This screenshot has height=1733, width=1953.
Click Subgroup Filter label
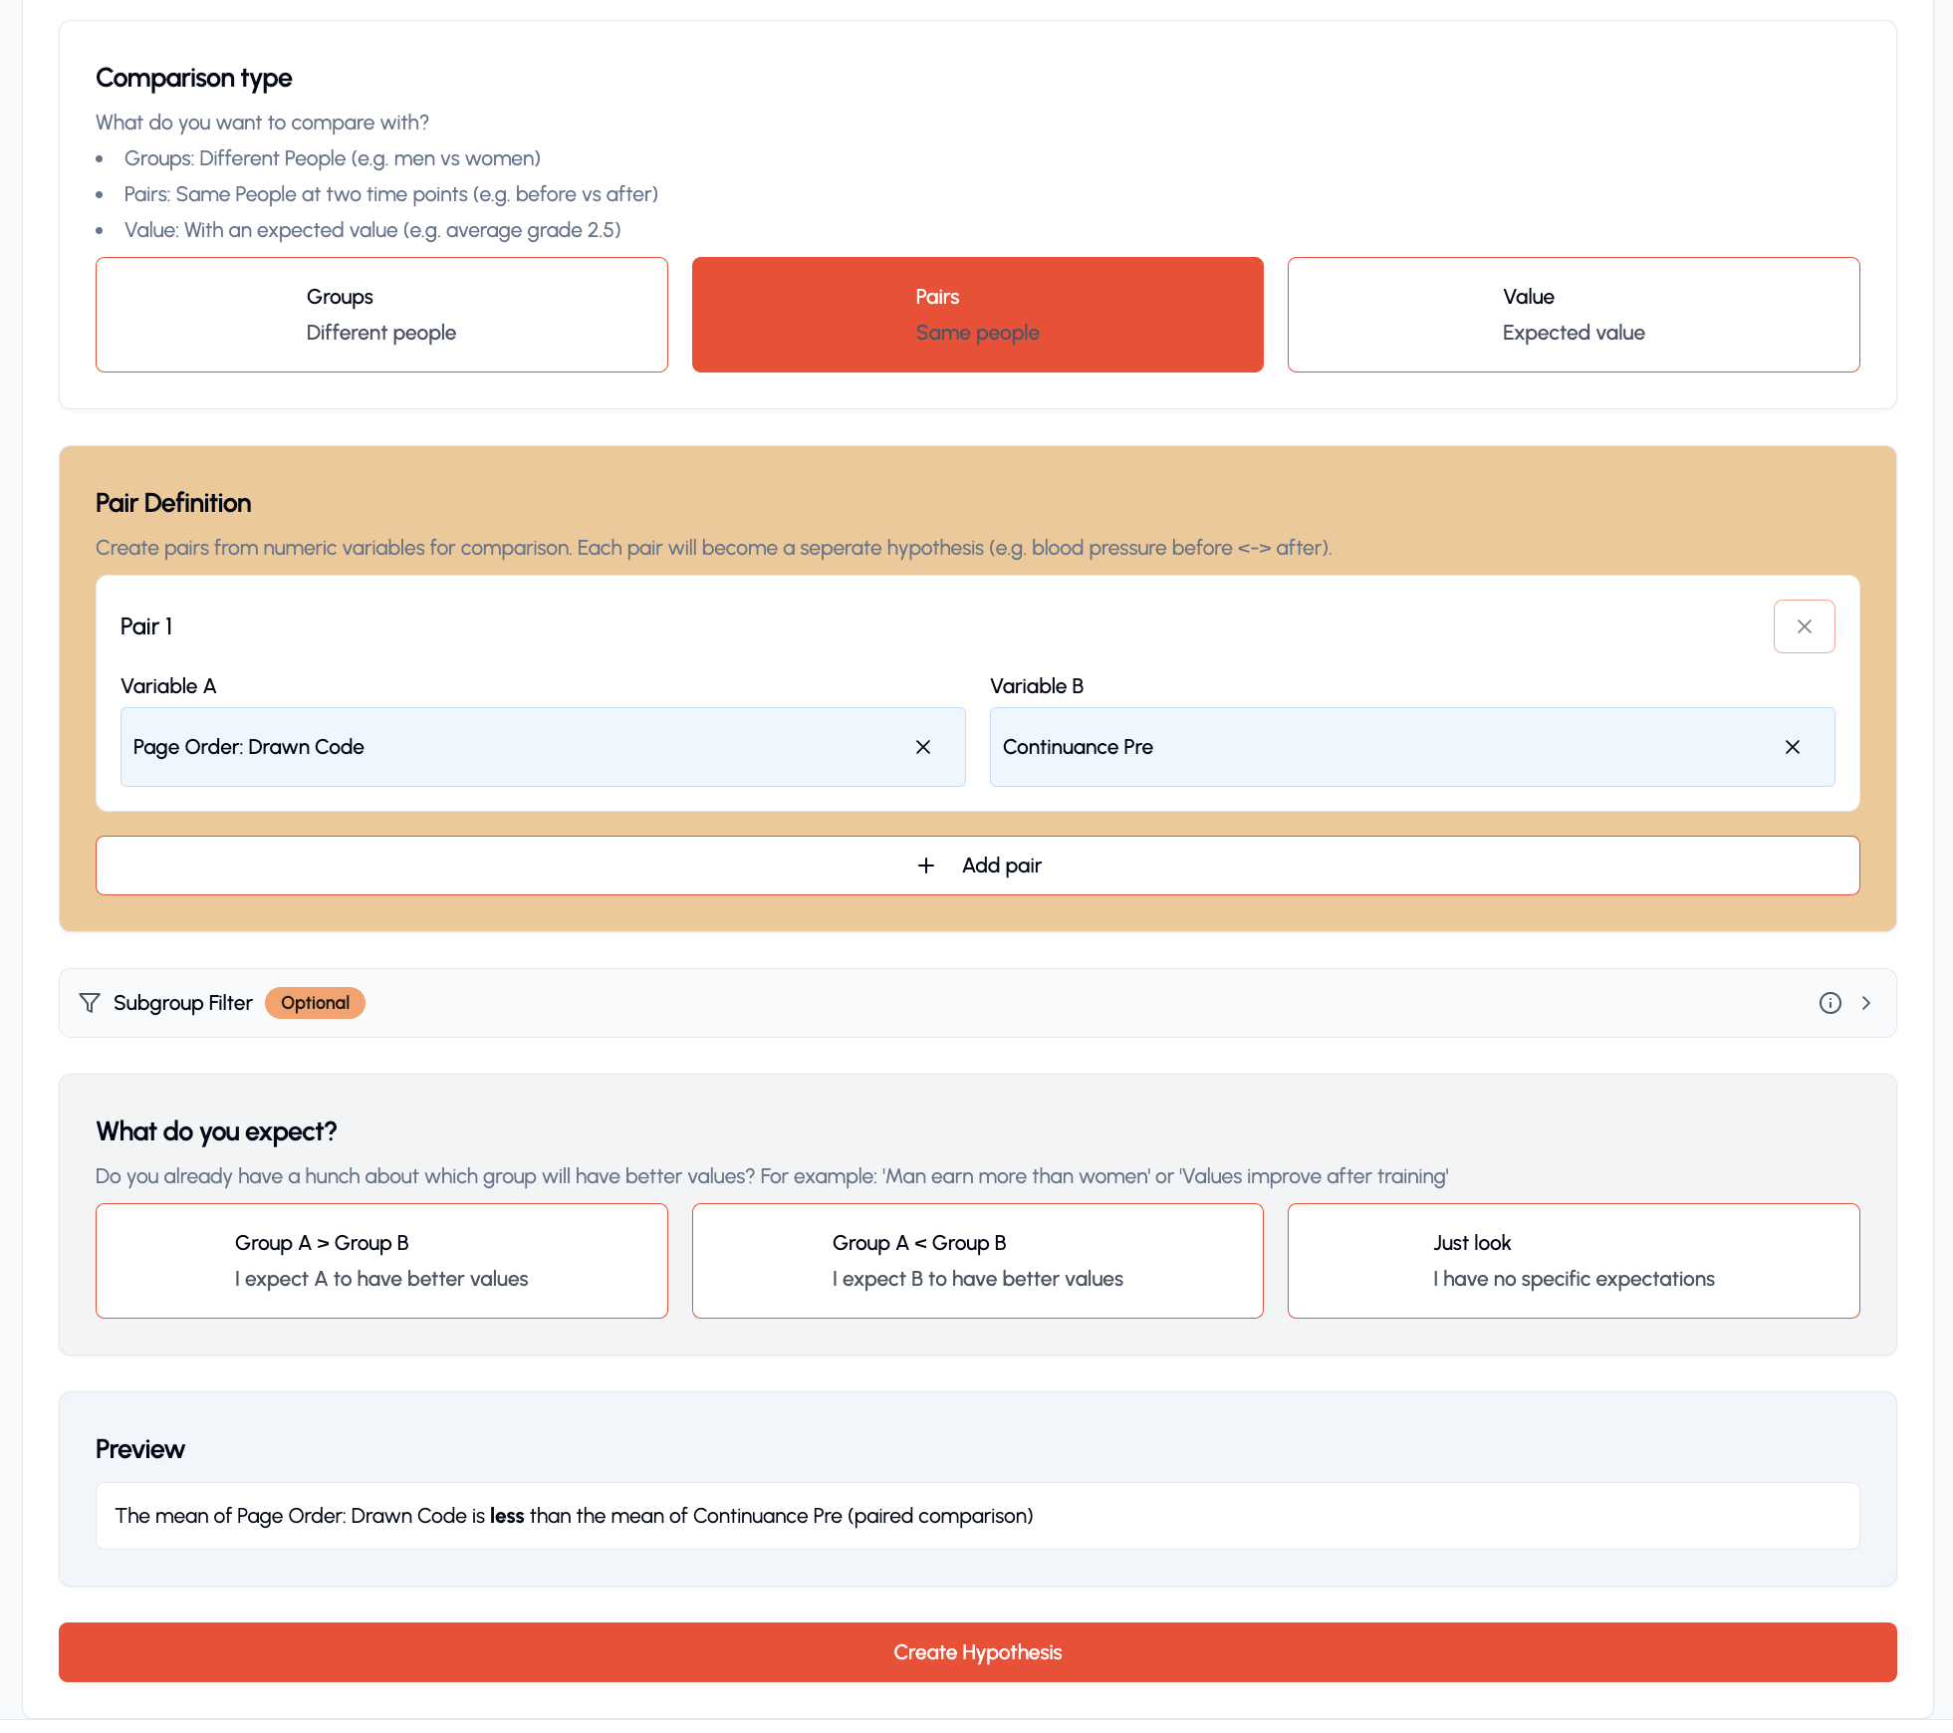point(183,1003)
